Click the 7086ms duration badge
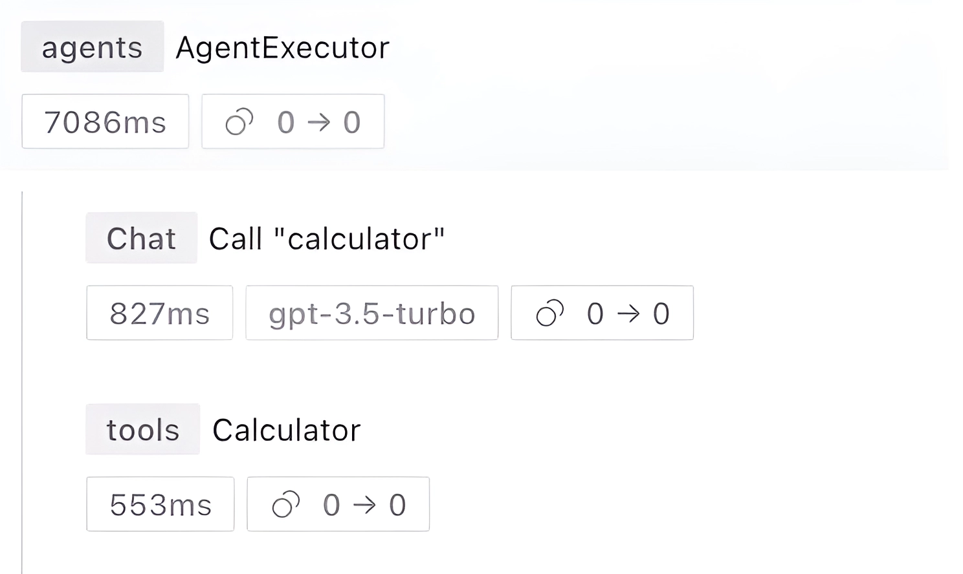Image resolution: width=963 pixels, height=574 pixels. (105, 122)
